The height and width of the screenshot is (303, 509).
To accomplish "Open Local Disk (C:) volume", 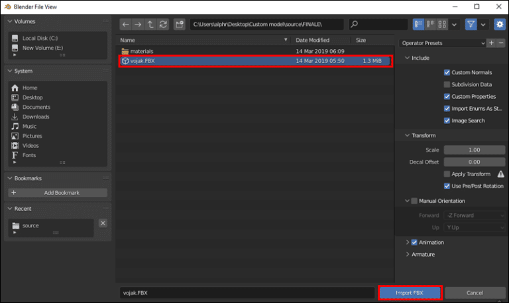I will (x=40, y=38).
